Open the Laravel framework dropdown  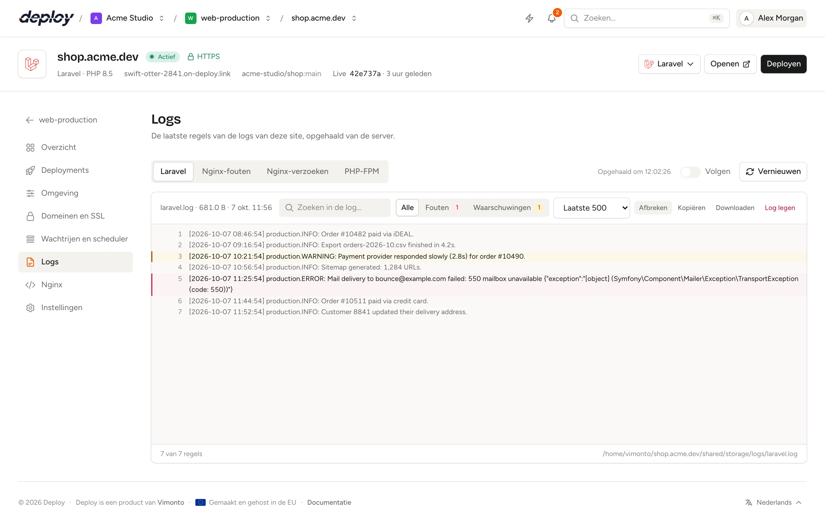click(x=669, y=64)
